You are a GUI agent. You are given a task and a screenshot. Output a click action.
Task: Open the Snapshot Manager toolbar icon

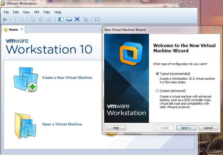[49, 19]
